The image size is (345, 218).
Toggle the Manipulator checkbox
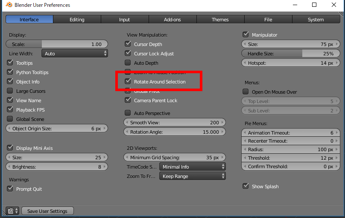coord(246,34)
